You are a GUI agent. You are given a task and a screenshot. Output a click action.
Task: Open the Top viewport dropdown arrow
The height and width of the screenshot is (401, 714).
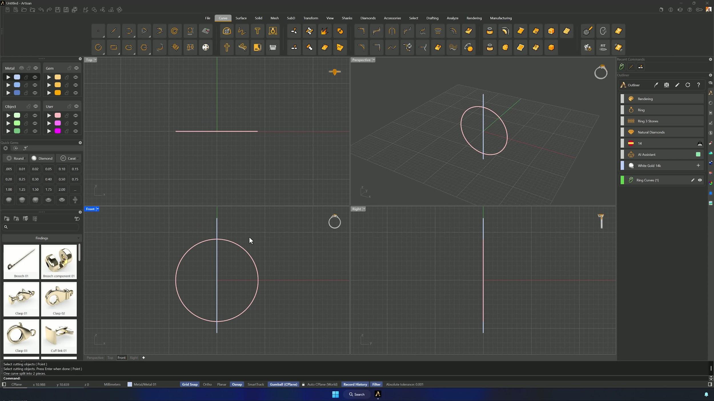[x=95, y=60]
